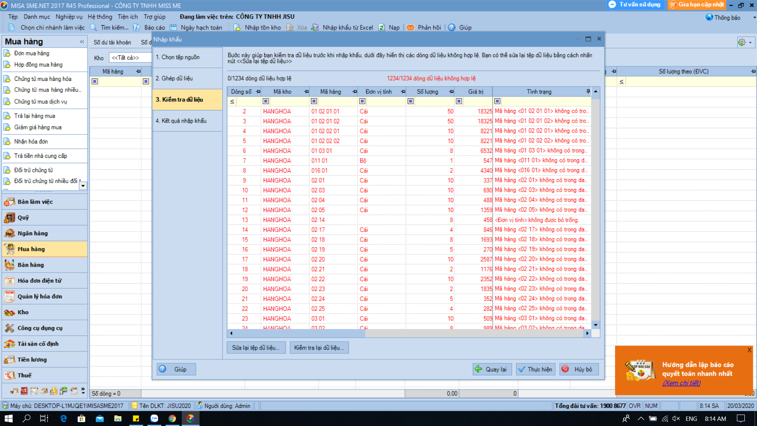Viewport: 757px width, 426px height.
Task: Click the Báo cáo toolbar icon
Action: click(x=136, y=28)
